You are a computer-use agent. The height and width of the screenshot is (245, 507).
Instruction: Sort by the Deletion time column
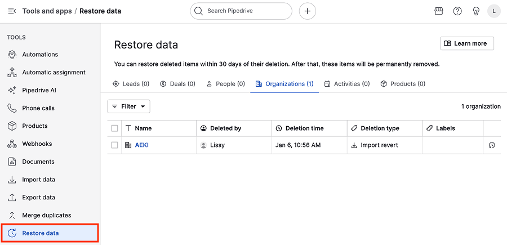[x=304, y=128]
